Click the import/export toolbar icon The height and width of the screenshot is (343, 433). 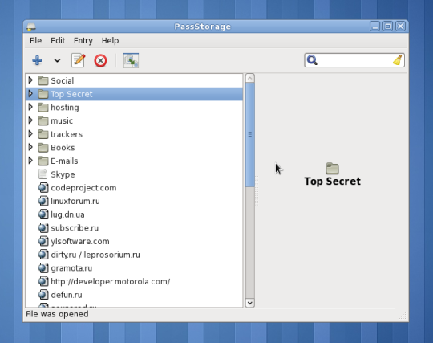point(131,60)
